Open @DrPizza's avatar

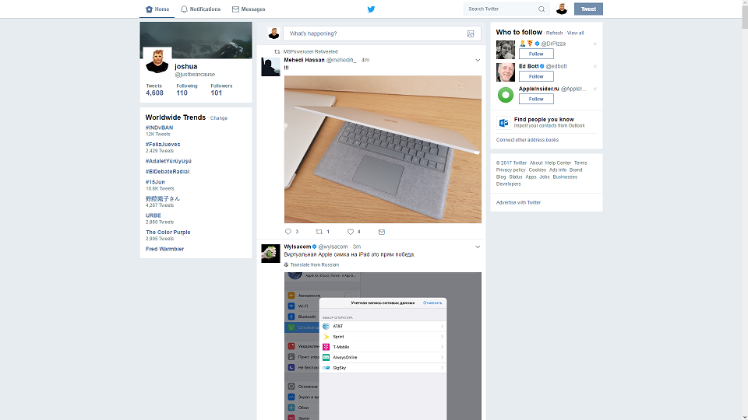[505, 50]
